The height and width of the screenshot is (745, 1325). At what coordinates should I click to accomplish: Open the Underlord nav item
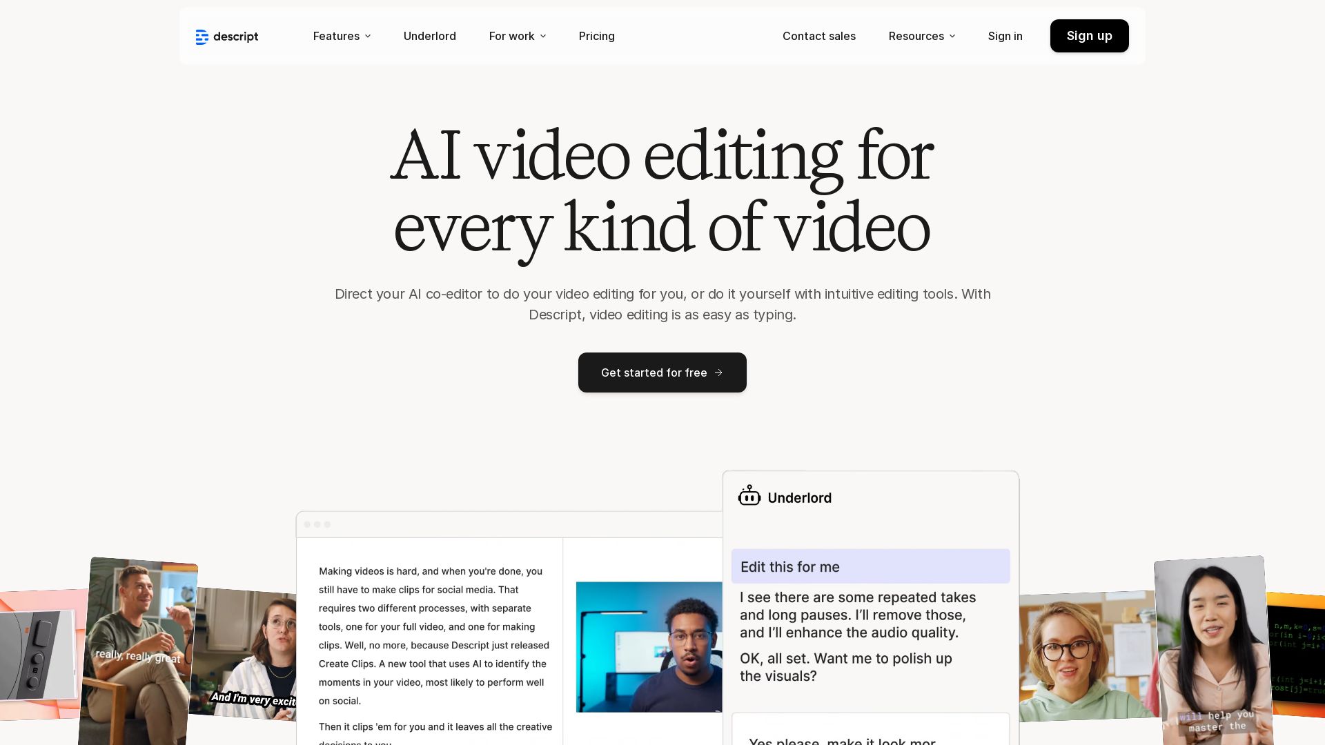[x=429, y=36]
